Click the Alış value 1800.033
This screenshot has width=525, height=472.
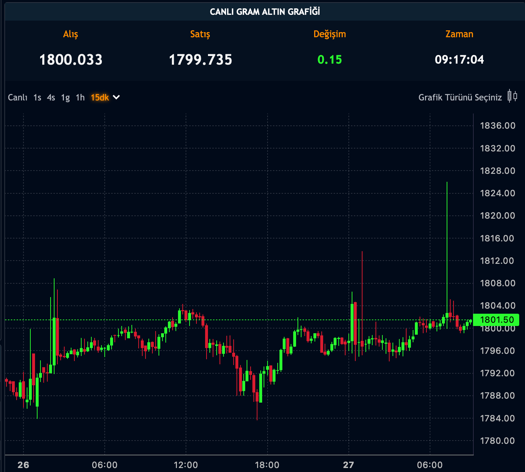click(71, 60)
